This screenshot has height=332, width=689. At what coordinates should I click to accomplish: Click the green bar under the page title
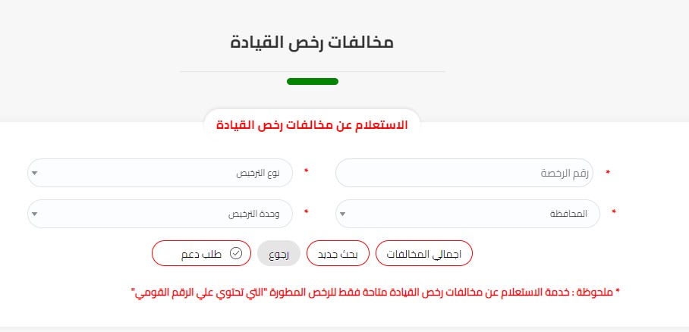tap(313, 81)
